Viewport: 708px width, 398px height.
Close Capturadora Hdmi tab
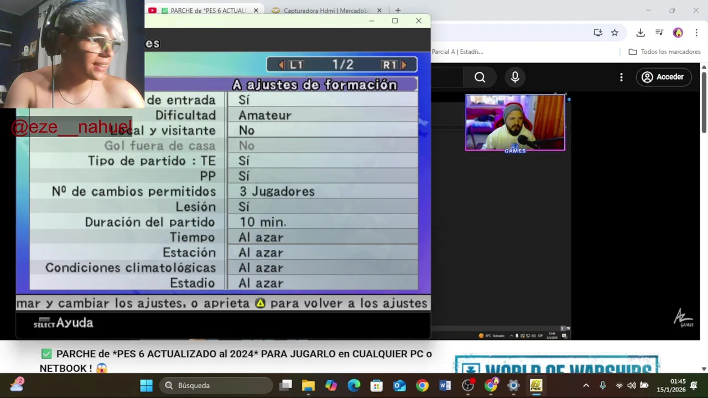coord(379,11)
